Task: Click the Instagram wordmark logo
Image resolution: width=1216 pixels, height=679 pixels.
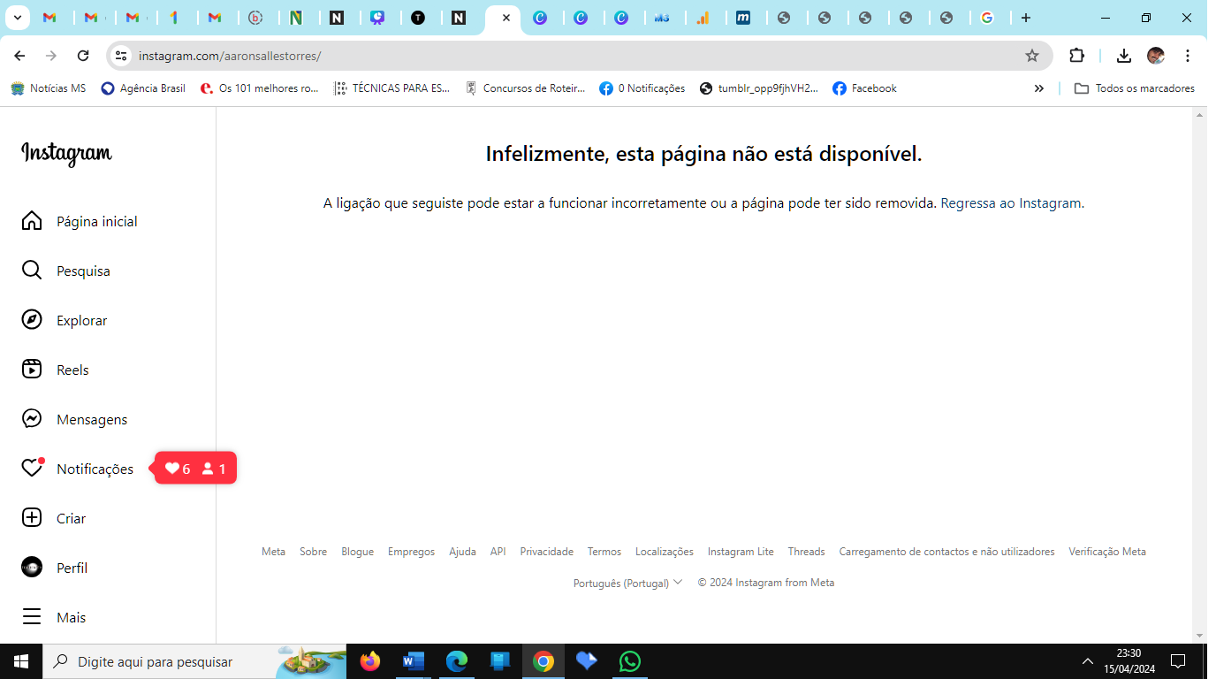Action: pyautogui.click(x=67, y=154)
